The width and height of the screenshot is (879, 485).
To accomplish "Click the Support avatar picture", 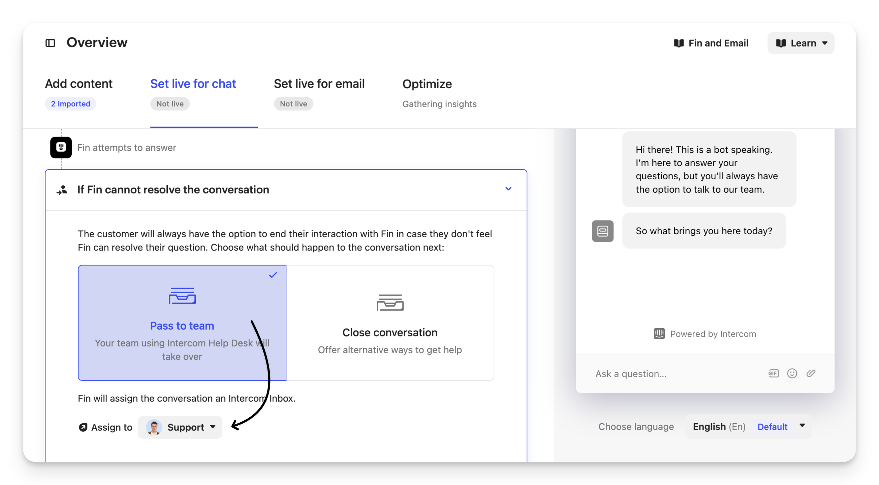I will pos(154,427).
